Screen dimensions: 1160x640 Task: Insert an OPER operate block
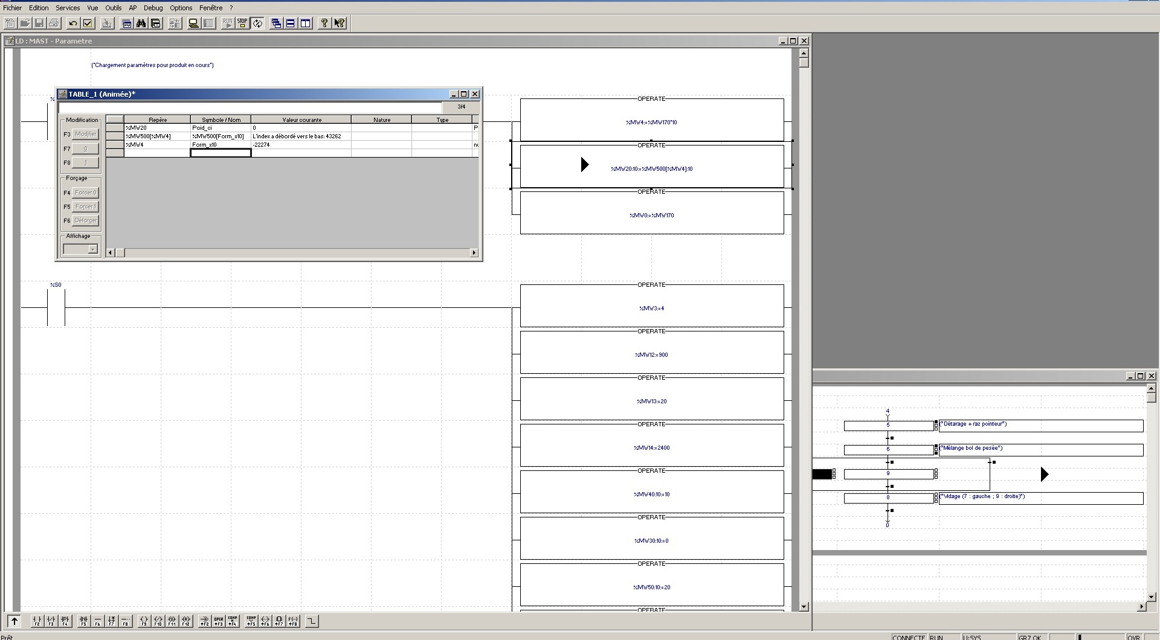coord(218,621)
